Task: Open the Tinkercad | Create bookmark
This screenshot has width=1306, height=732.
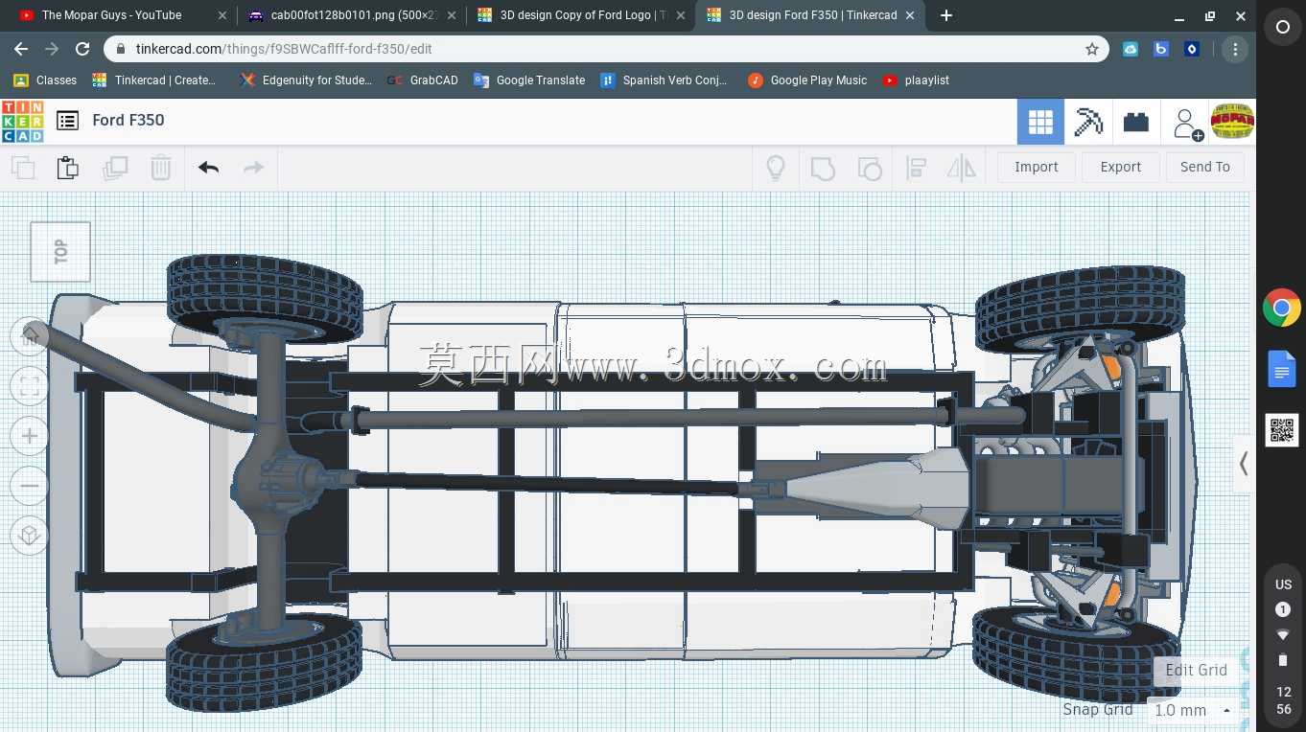Action: click(154, 80)
